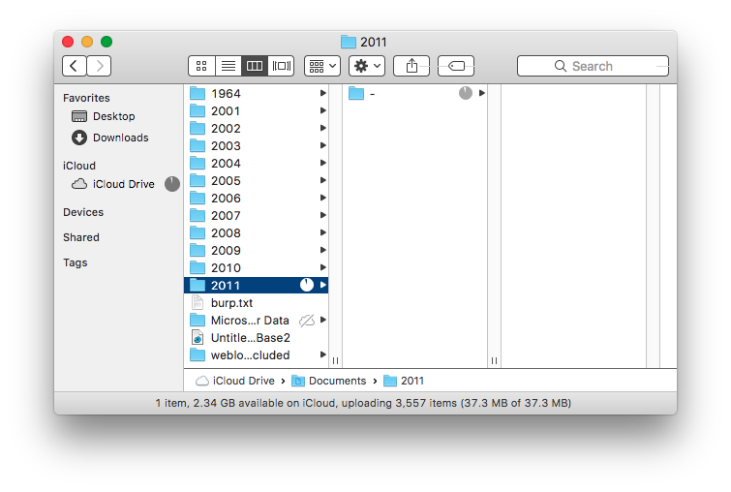Click the 2011 folder upload progress pie
This screenshot has width=731, height=492.
tap(306, 285)
